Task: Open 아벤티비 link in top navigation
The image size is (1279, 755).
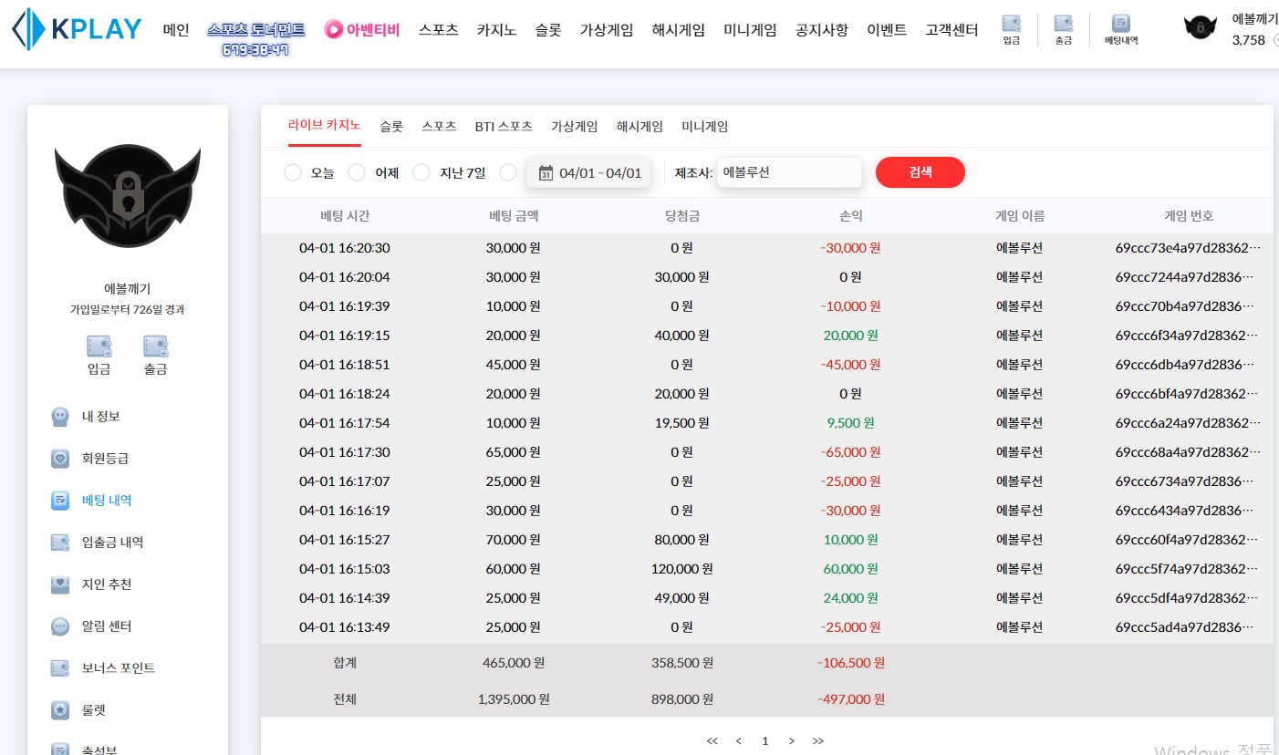Action: 362,29
